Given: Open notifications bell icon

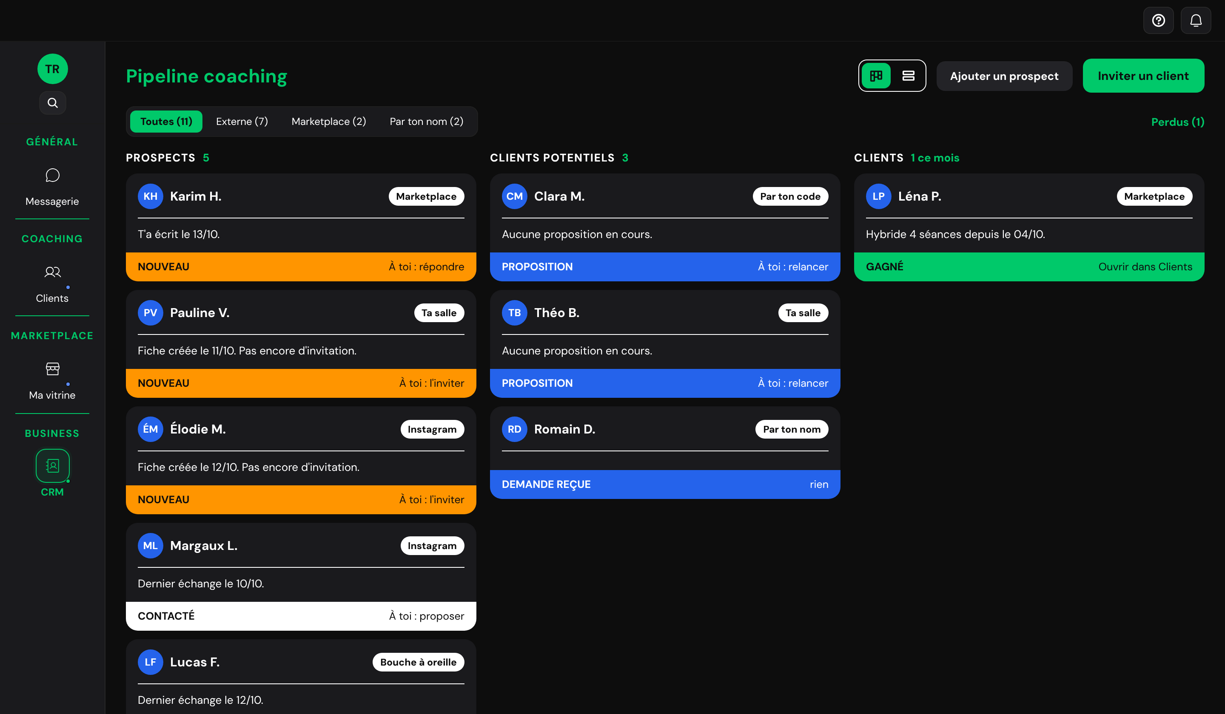Looking at the screenshot, I should (1195, 20).
